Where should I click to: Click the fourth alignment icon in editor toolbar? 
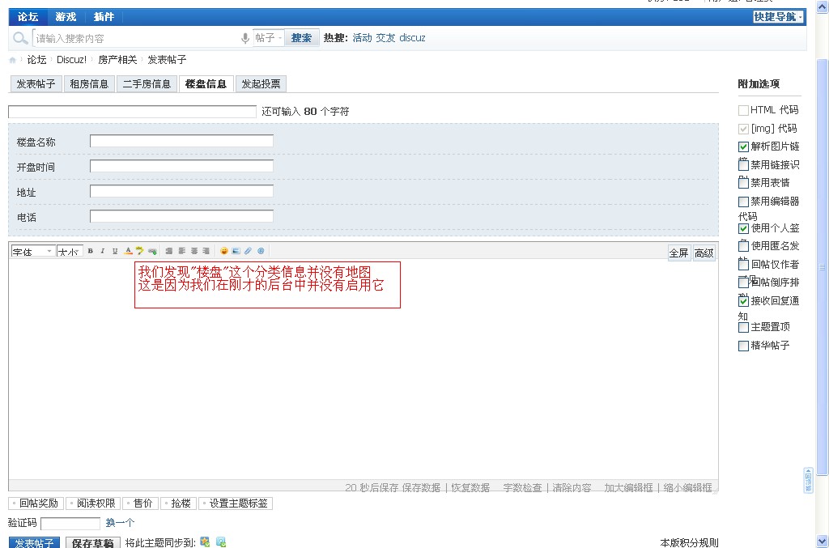tap(206, 251)
